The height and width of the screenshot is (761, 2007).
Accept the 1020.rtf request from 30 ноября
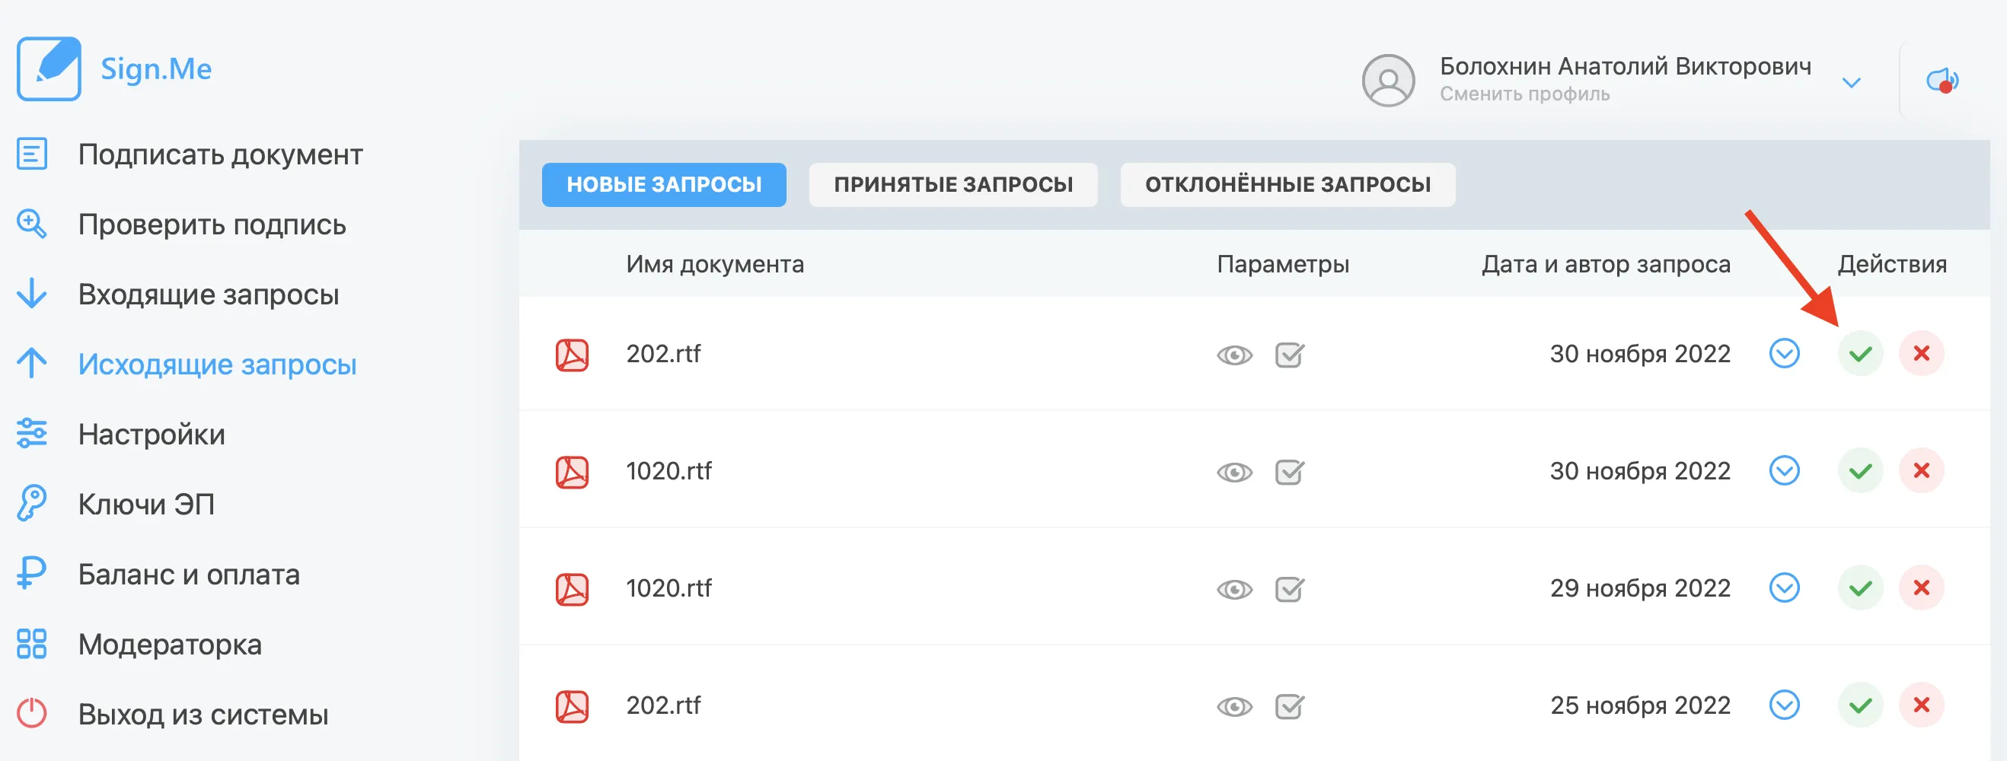tap(1861, 470)
